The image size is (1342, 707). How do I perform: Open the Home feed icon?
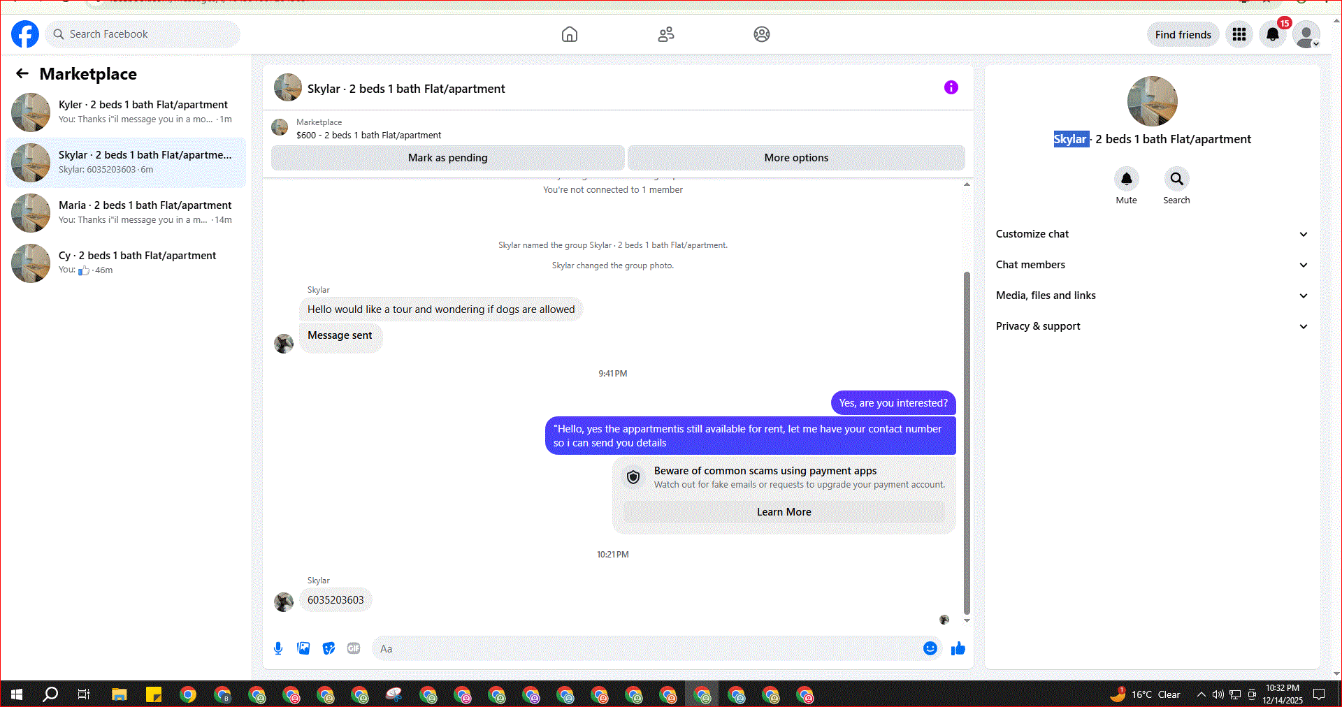click(x=570, y=34)
